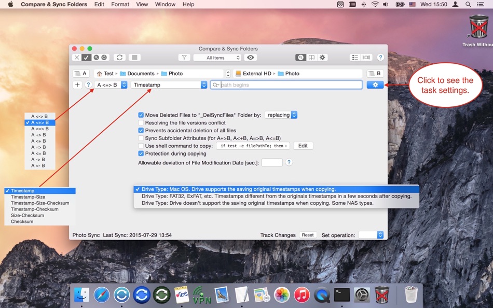Select drive type for Some NAS types

[277, 203]
